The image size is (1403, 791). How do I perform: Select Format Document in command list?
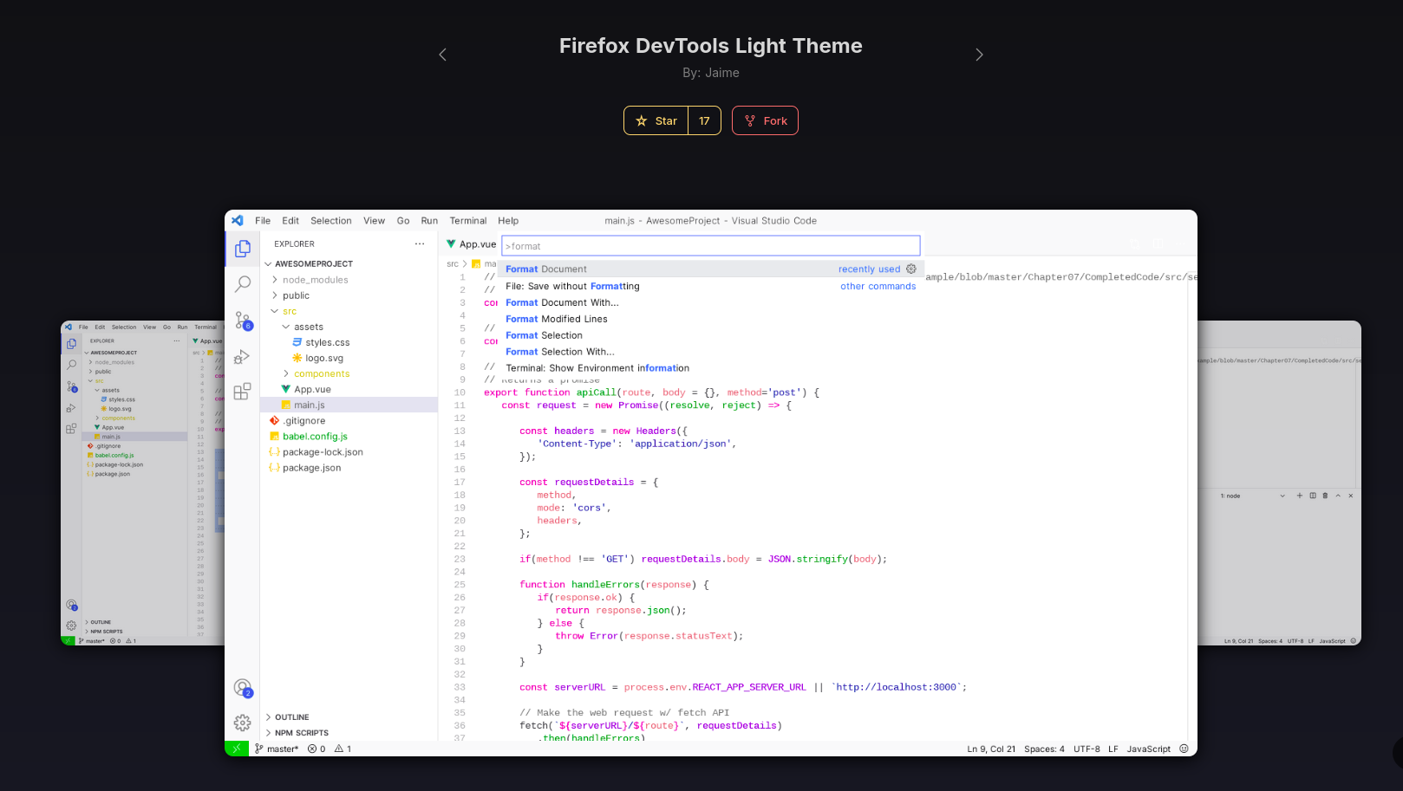(x=546, y=269)
